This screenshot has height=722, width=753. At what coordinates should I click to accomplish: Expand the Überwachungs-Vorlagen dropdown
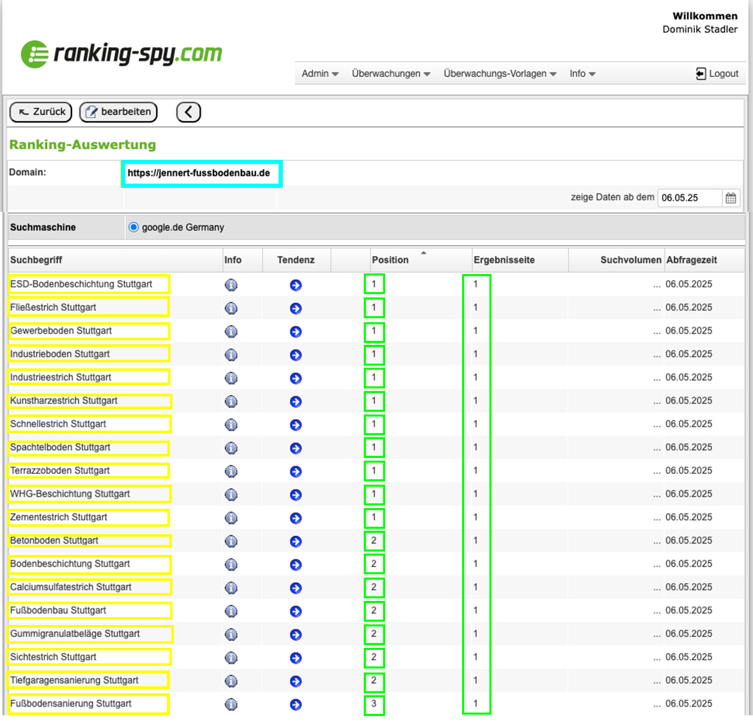tap(500, 74)
